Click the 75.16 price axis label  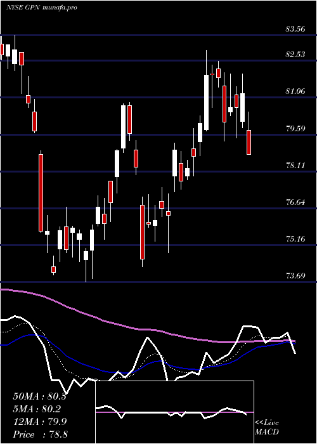coord(295,238)
